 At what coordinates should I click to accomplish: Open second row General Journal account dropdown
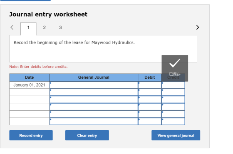pos(94,92)
